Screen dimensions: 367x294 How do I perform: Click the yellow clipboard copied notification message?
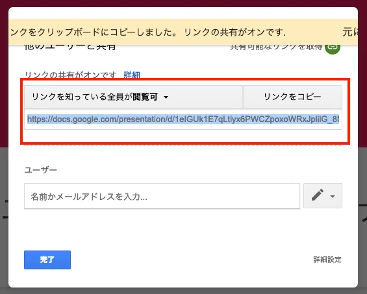coord(148,32)
